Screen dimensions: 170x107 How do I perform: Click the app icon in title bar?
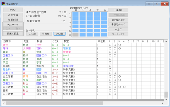[3, 4]
